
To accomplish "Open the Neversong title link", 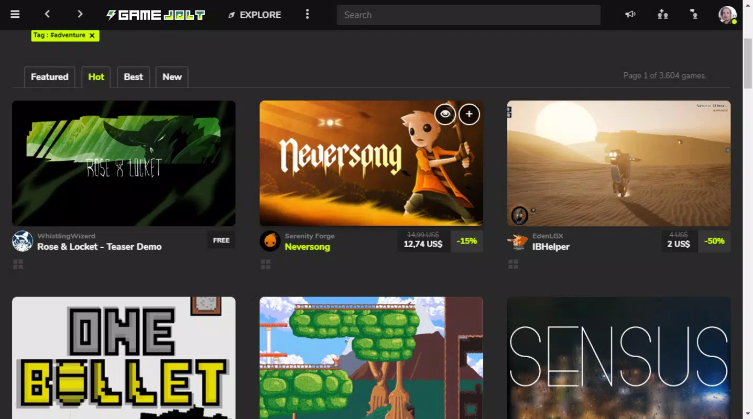I will pyautogui.click(x=308, y=247).
